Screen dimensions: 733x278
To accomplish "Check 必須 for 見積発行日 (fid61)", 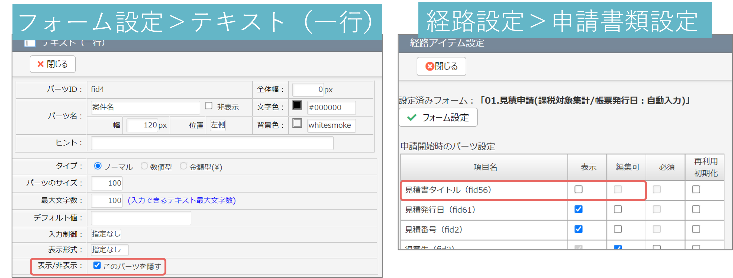I will point(657,209).
